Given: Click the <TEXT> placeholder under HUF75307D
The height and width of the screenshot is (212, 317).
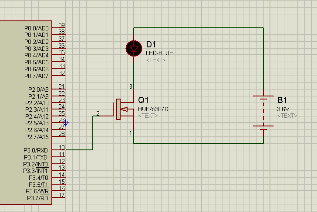Looking at the screenshot, I should coord(148,116).
